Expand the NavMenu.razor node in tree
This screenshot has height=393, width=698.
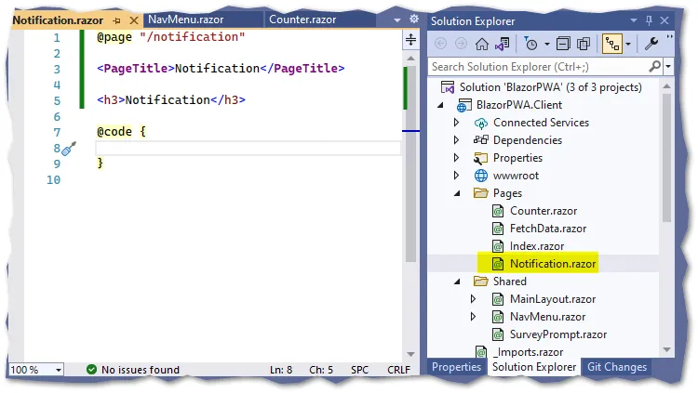point(473,317)
